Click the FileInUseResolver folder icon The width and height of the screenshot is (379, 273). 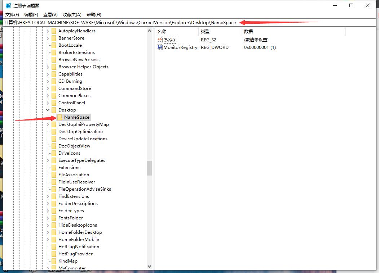pos(54,182)
